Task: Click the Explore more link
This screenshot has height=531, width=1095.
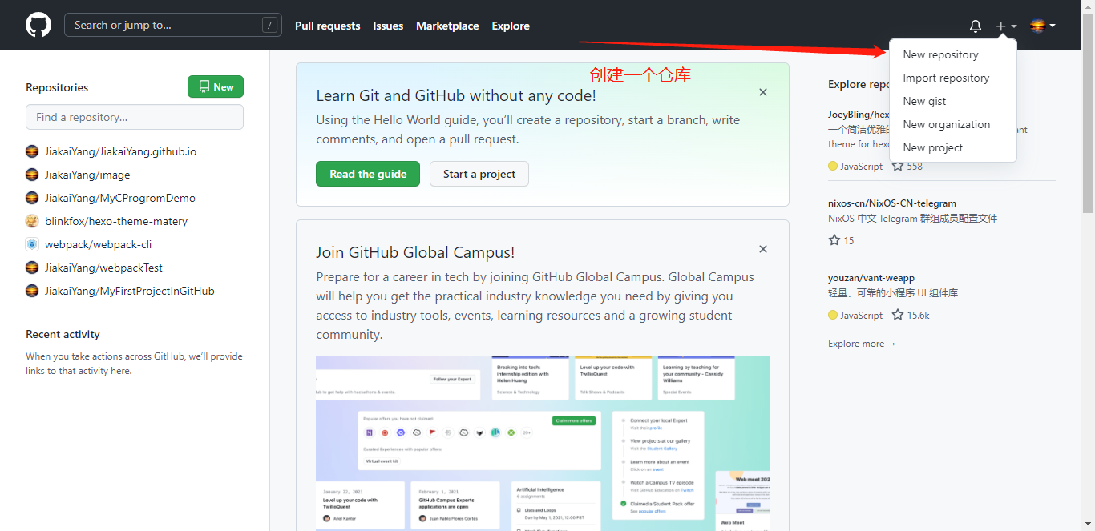Action: (x=862, y=344)
